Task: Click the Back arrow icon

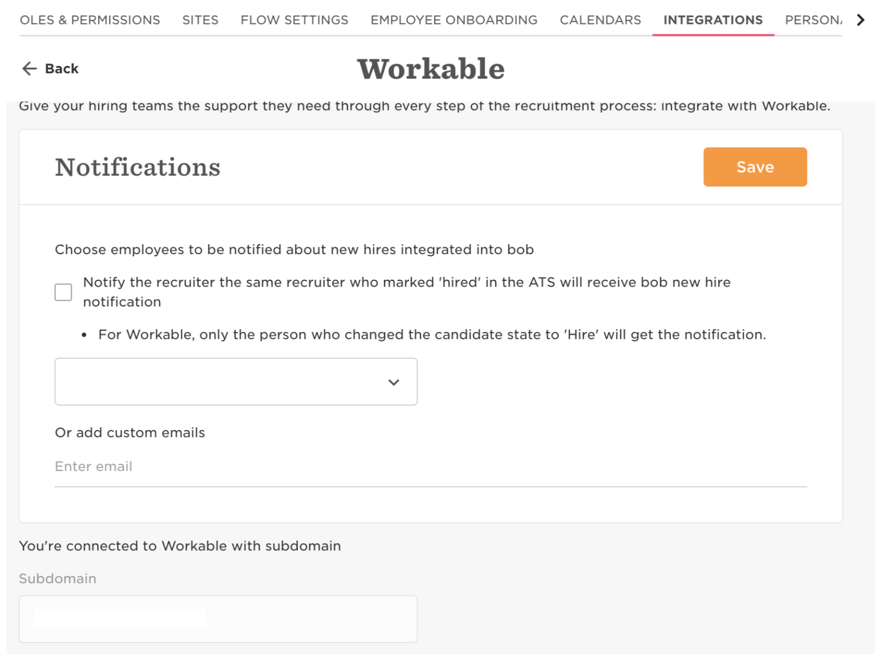Action: click(29, 69)
